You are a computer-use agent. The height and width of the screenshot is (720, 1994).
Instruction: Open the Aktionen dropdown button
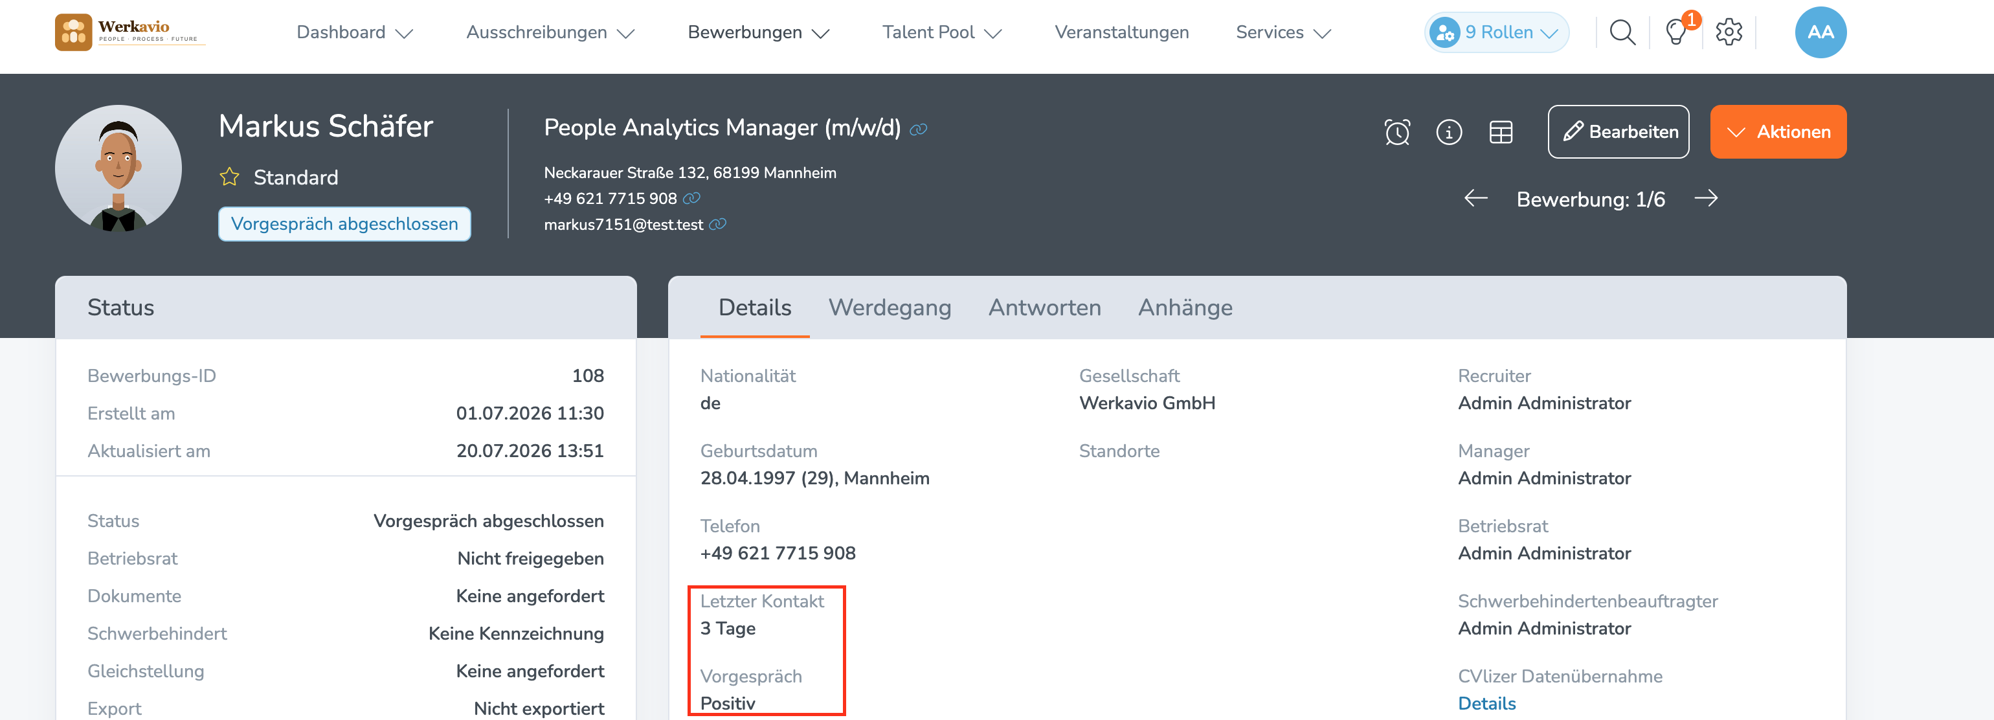pos(1778,132)
